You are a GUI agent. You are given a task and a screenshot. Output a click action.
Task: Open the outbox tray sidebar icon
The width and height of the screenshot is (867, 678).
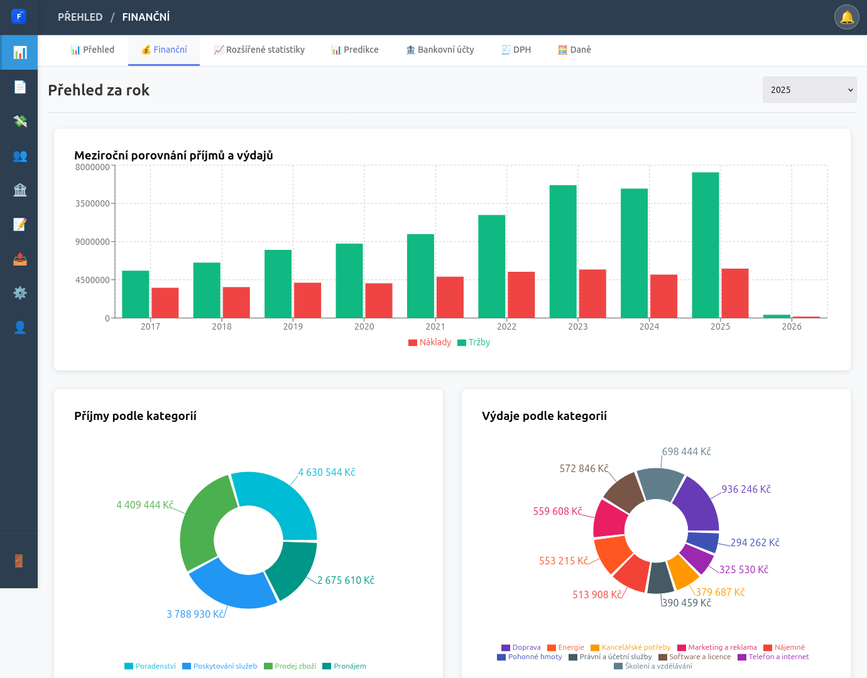click(x=19, y=259)
